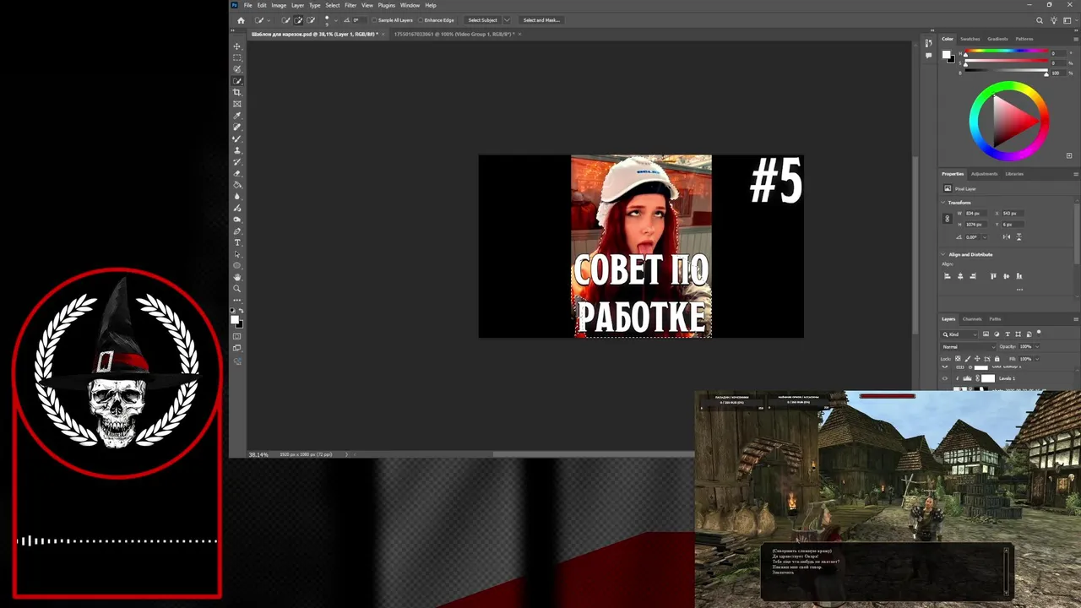
Task: Select the Eraser tool
Action: point(237,173)
